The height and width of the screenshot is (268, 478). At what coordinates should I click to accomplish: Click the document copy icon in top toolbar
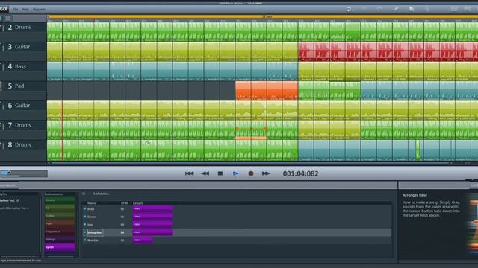click(412, 9)
